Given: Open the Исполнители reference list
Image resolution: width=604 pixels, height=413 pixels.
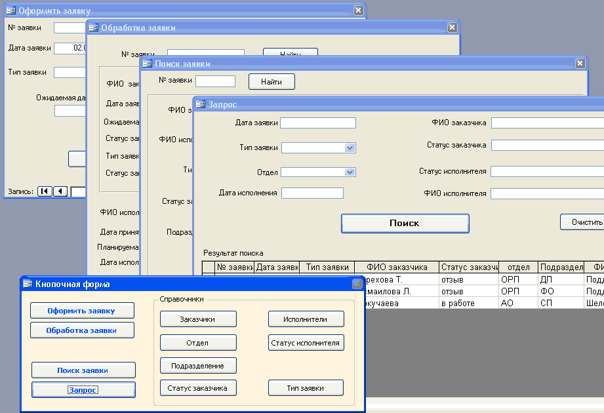Looking at the screenshot, I should [306, 319].
